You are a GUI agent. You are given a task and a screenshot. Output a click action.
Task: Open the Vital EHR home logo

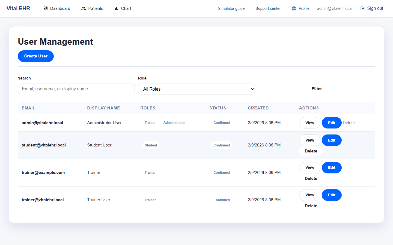point(18,8)
